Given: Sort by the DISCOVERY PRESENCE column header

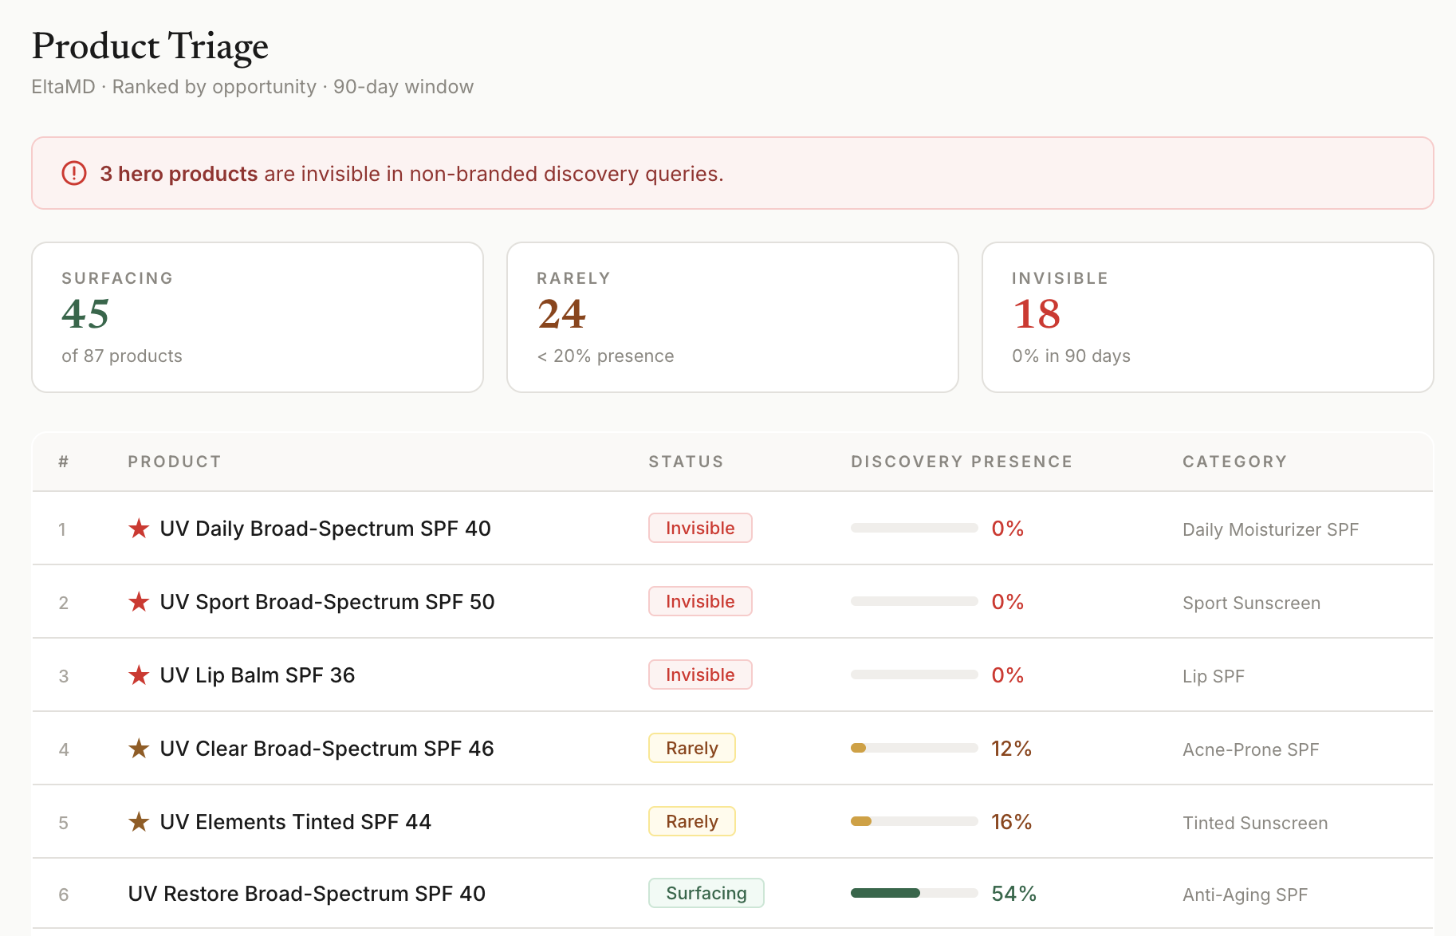Looking at the screenshot, I should (x=962, y=462).
